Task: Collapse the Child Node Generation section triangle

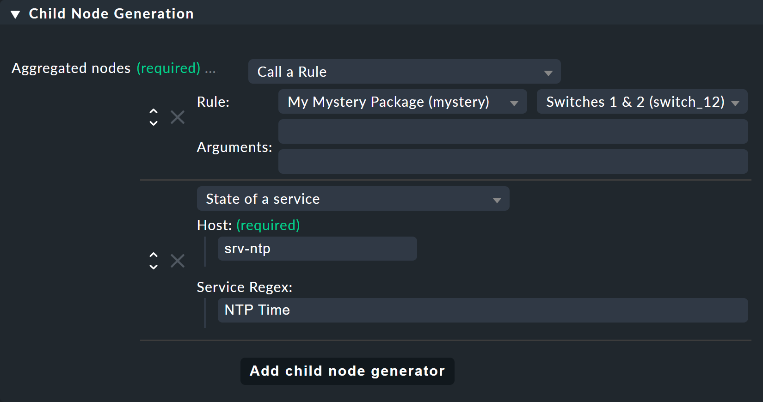Action: pos(15,14)
